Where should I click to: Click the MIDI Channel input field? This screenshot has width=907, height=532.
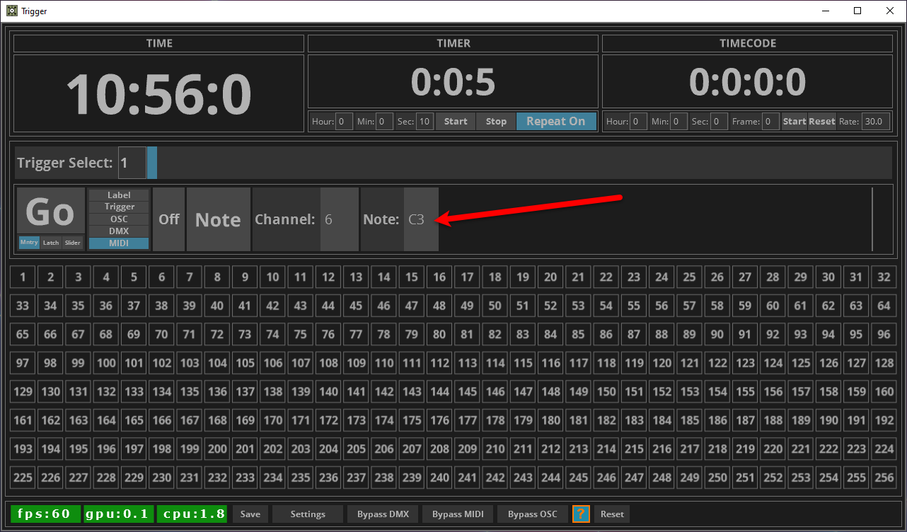pyautogui.click(x=339, y=219)
